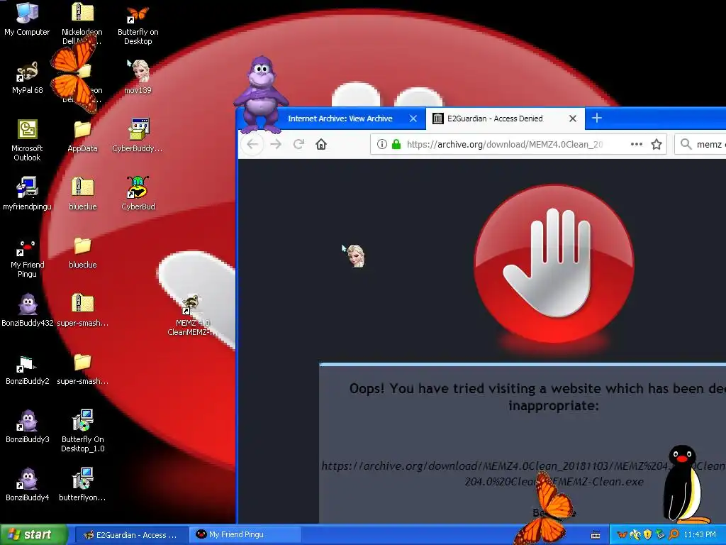This screenshot has width=726, height=545.
Task: Launch the MyPal 68 browser shortcut
Action: [27, 78]
